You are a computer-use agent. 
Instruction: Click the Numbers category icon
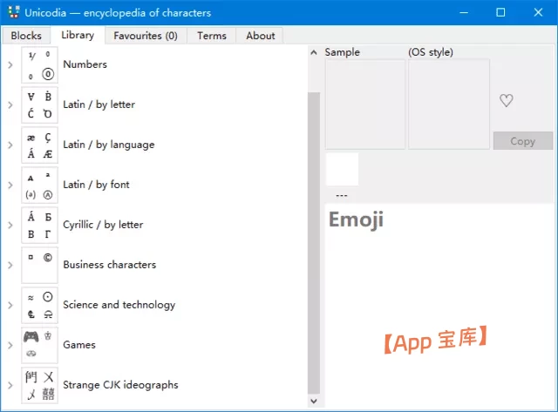pyautogui.click(x=39, y=64)
